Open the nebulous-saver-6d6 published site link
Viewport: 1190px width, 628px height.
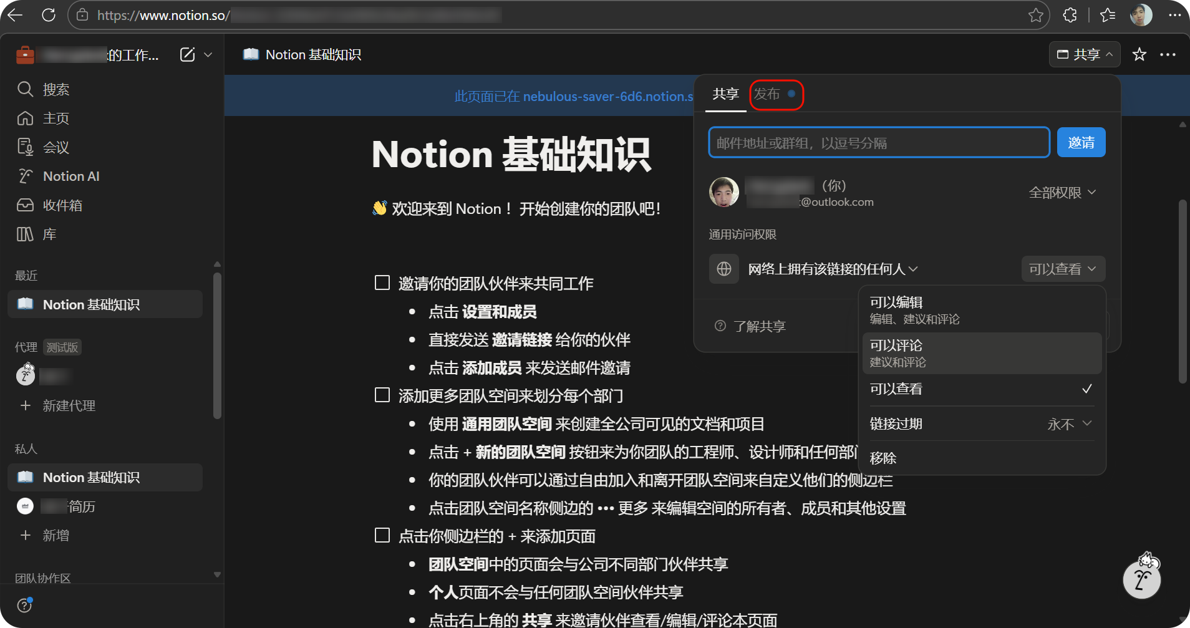(x=608, y=96)
